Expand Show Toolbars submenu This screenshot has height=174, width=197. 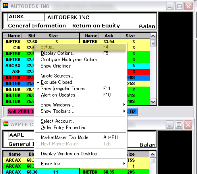(x=81, y=111)
